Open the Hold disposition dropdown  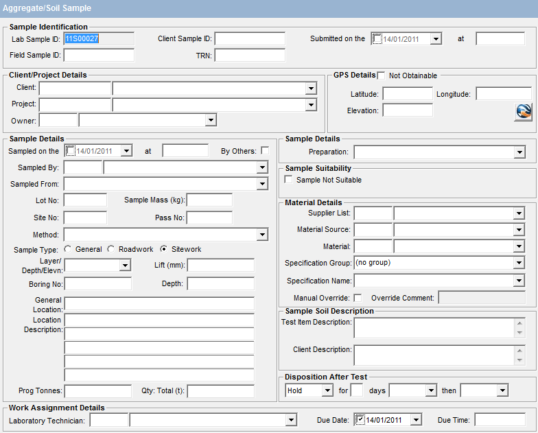[327, 390]
